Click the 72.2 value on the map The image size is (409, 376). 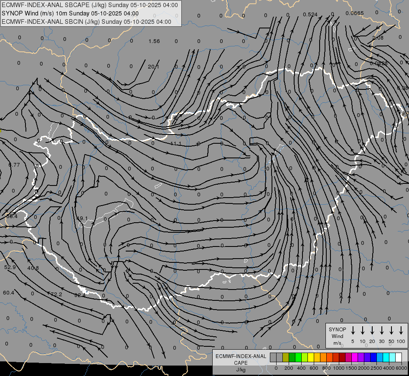(x=56, y=295)
